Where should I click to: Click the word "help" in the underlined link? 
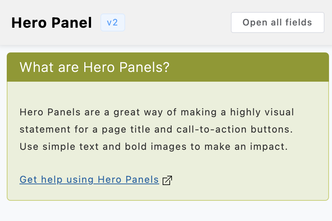point(52,180)
